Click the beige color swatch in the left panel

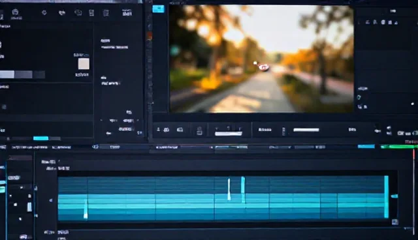[x=84, y=64]
